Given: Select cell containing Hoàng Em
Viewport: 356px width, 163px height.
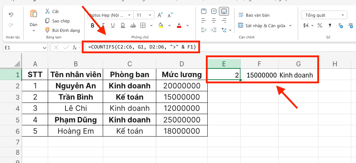Looking at the screenshot, I should tap(75, 131).
